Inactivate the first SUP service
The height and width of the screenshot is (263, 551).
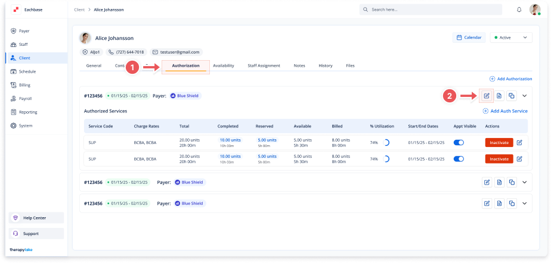click(x=499, y=143)
